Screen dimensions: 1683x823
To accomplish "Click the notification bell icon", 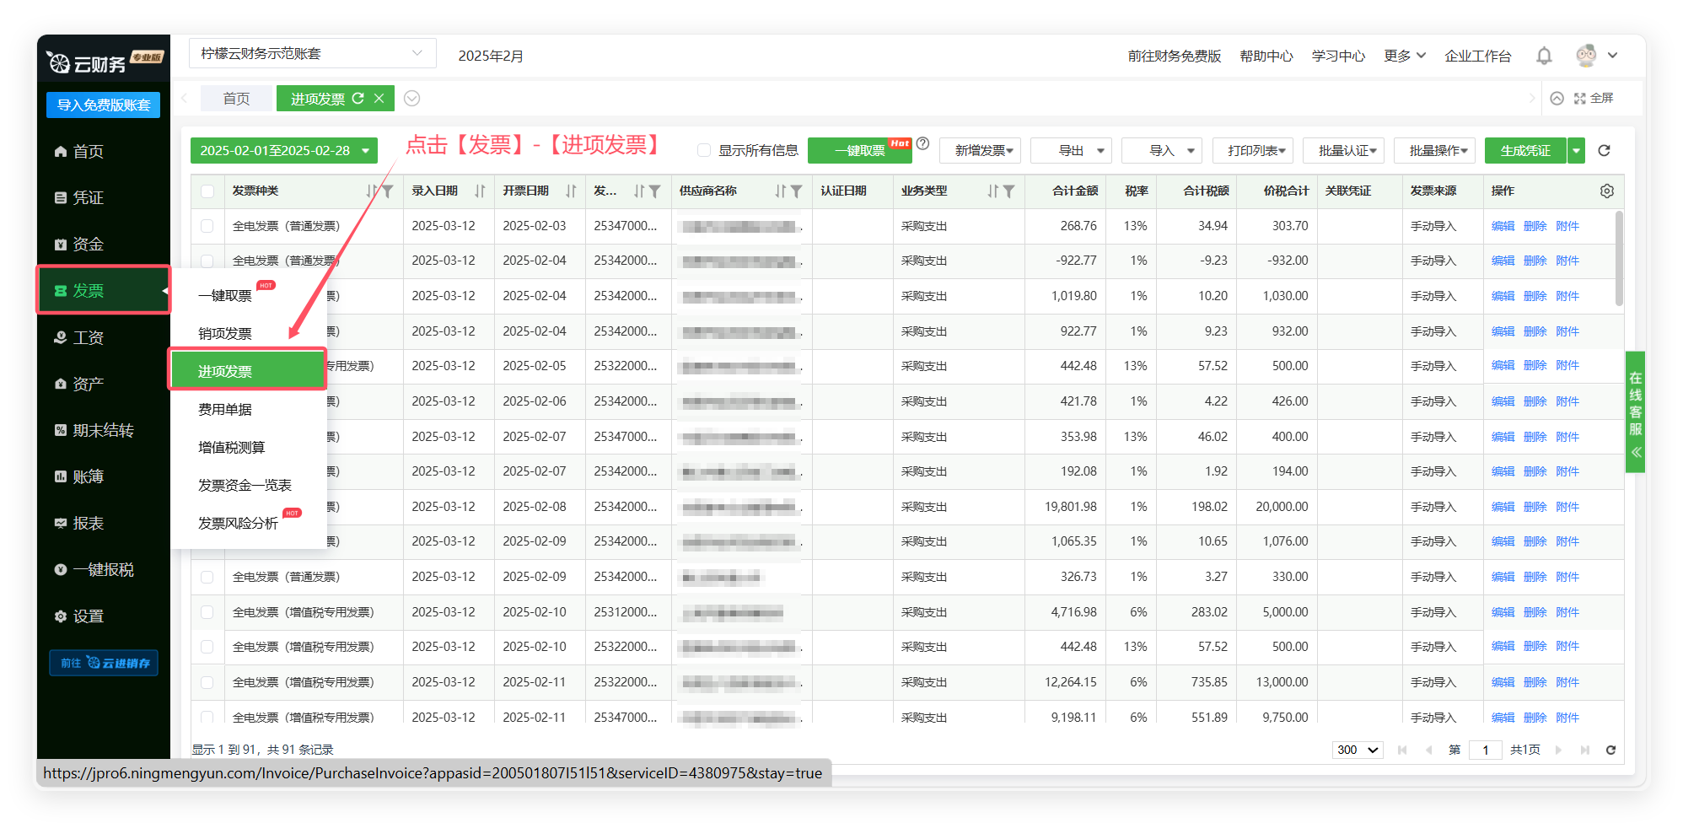I will (1543, 56).
